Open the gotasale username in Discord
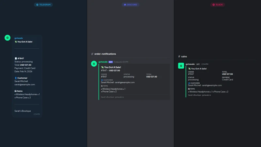Image resolution: width=261 pixels, height=147 pixels. [103, 62]
